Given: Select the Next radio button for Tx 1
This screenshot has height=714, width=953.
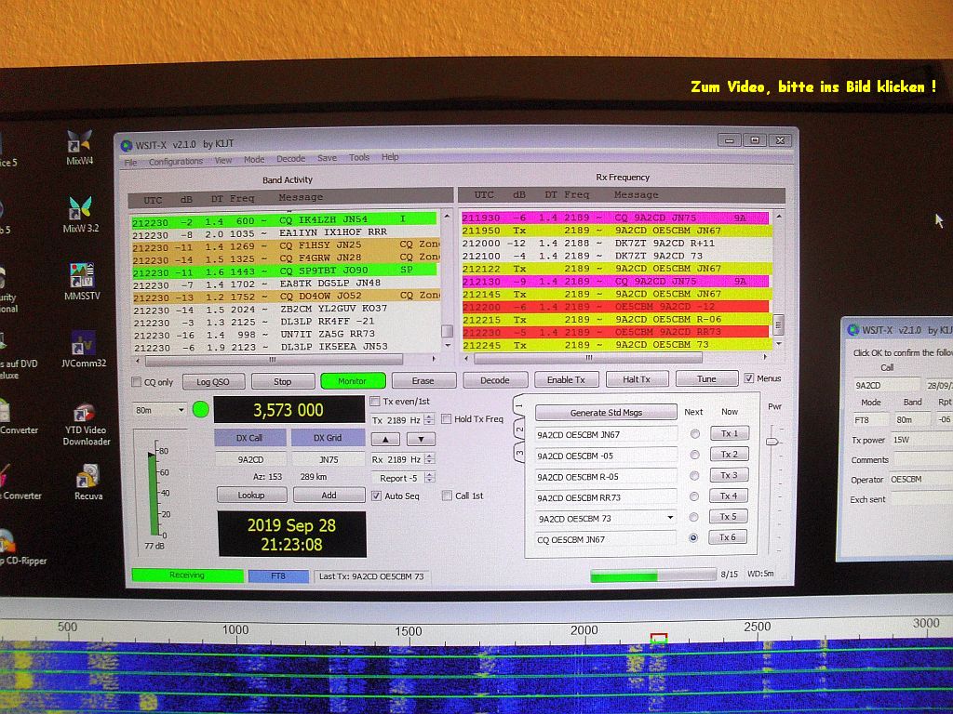Looking at the screenshot, I should pyautogui.click(x=694, y=434).
